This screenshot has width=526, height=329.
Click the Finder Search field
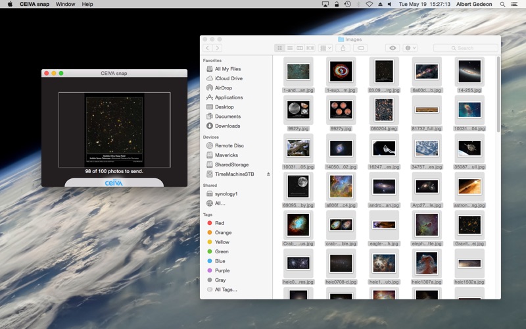(x=466, y=48)
